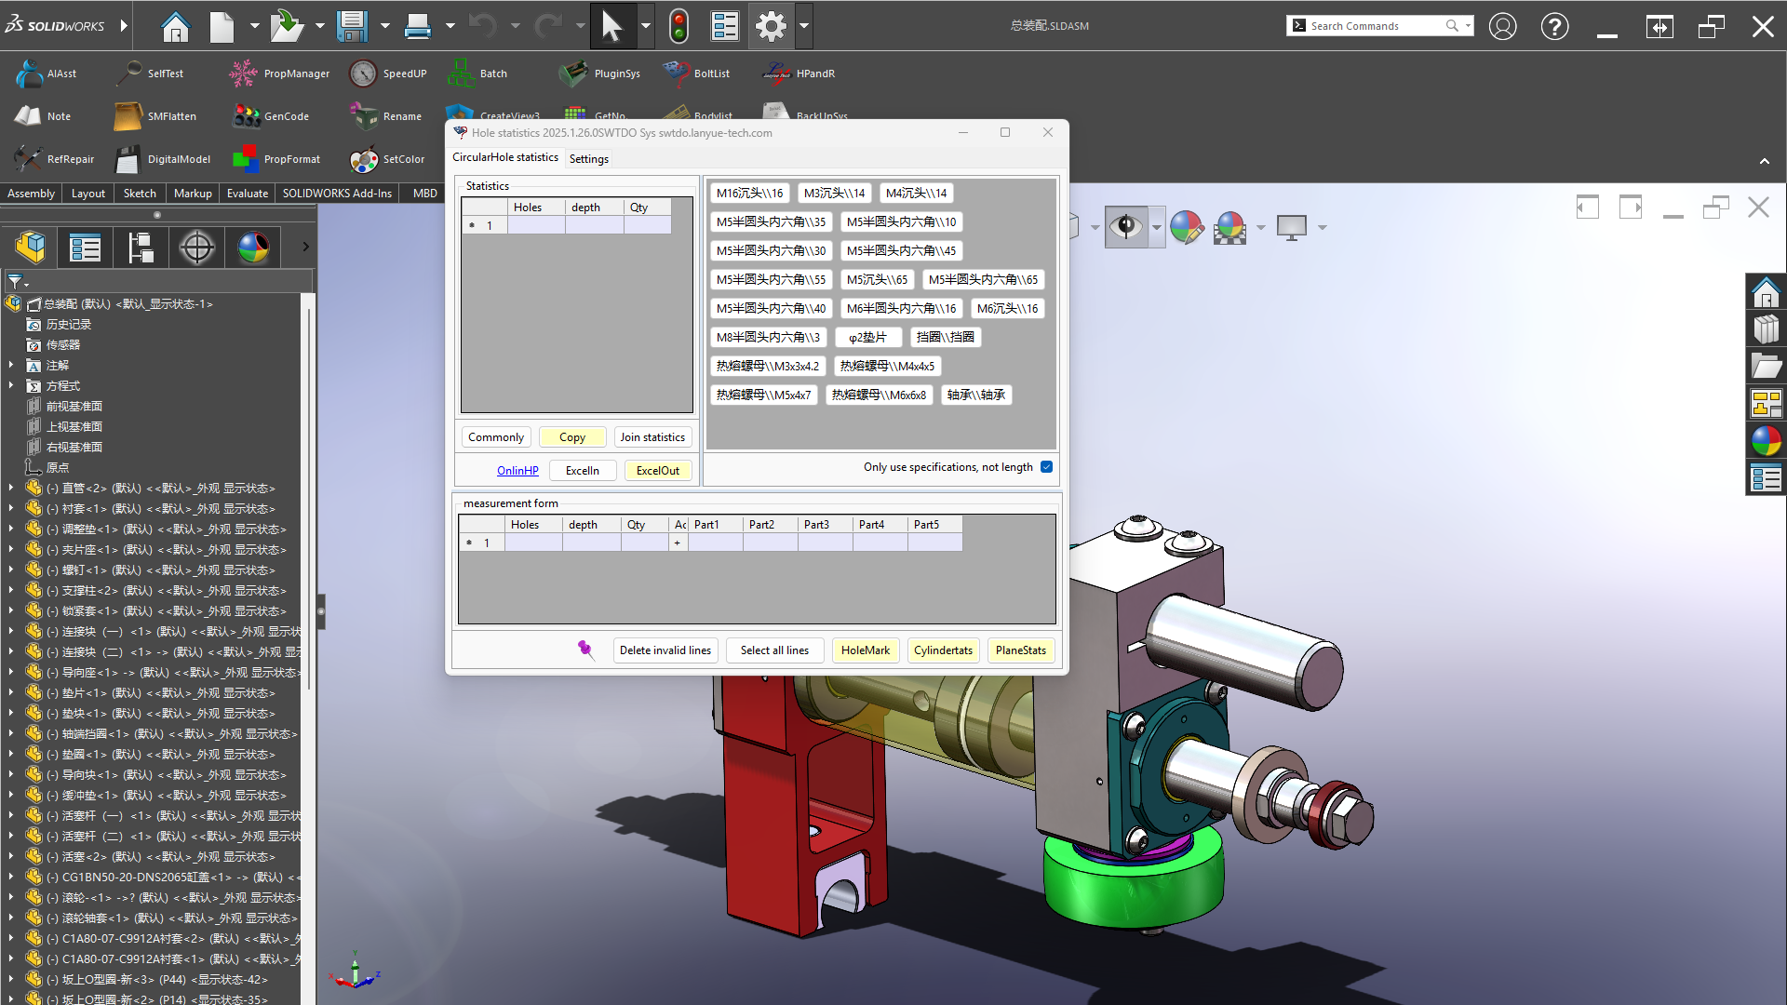The image size is (1787, 1005).
Task: Open the PropManager tool
Action: pyautogui.click(x=244, y=74)
